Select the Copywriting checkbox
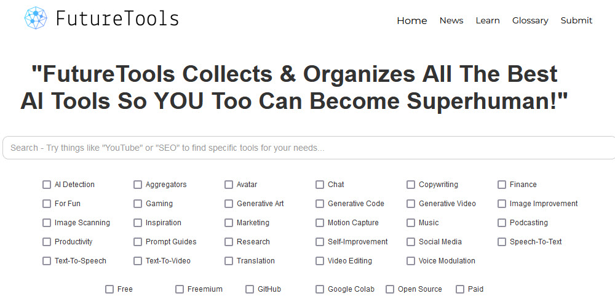 click(x=411, y=185)
